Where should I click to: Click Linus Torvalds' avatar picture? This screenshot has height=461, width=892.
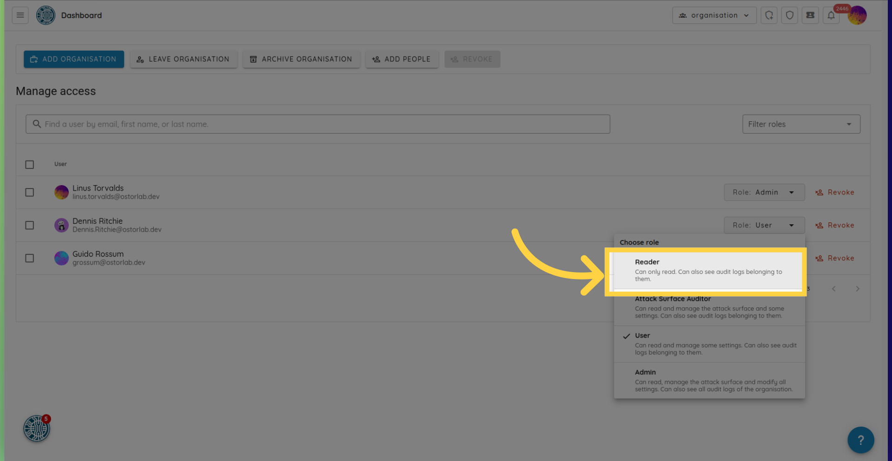pos(61,192)
